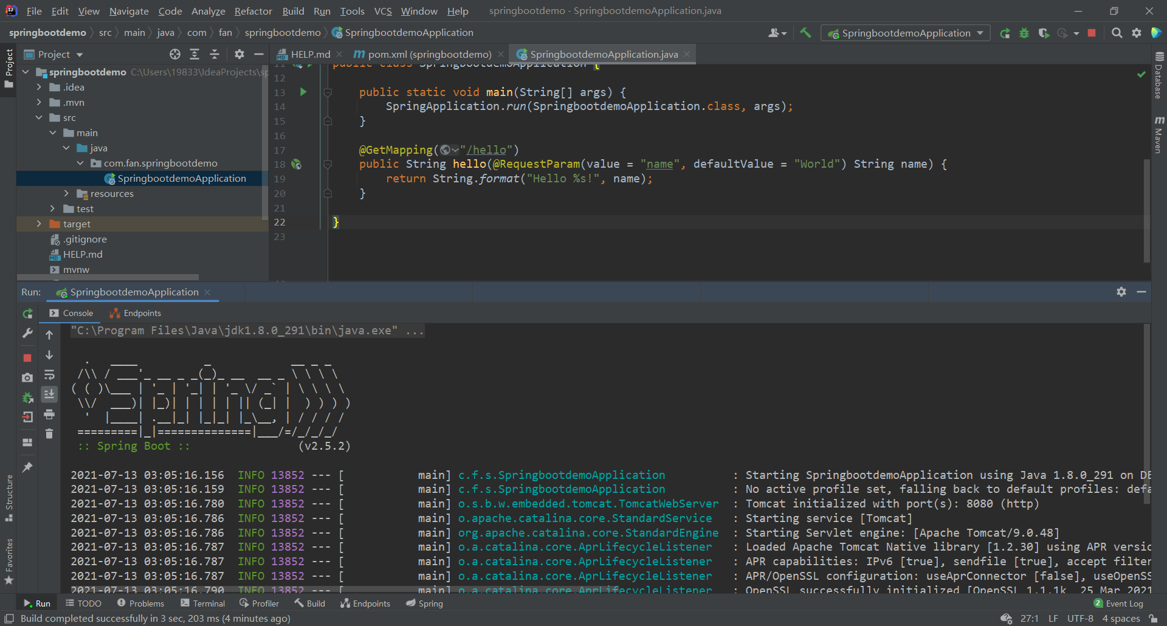The image size is (1167, 626).
Task: Toggle Pin Tab in the Run panel
Action: point(27,467)
